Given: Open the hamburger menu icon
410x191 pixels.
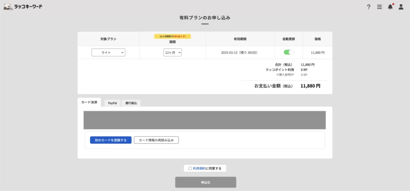Looking at the screenshot, I should point(379,7).
